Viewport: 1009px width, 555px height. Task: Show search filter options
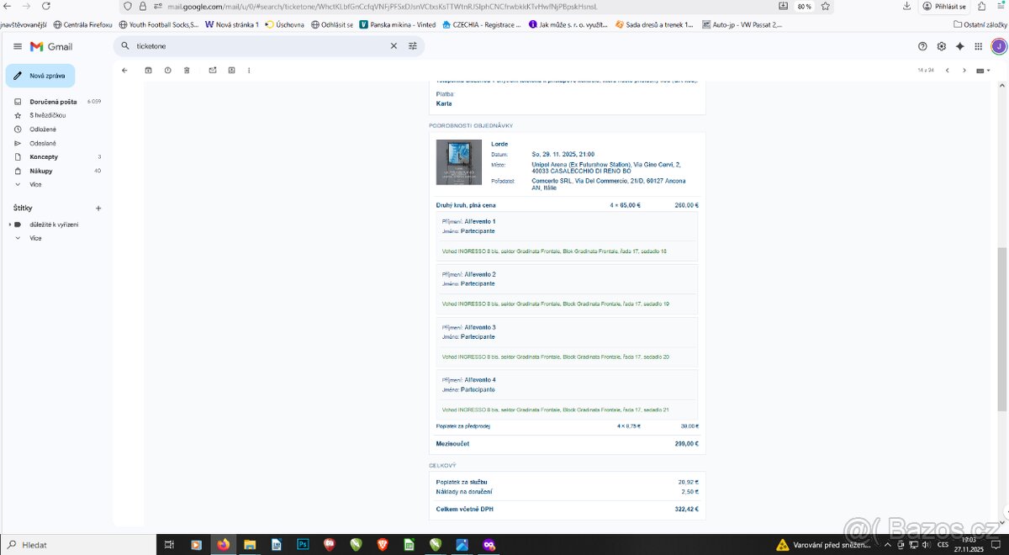413,46
